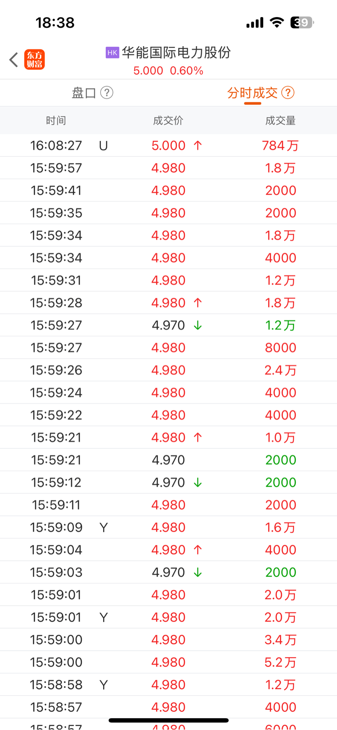Select the Y-marked trade at 15:59:09
The image size is (337, 730).
pos(168,527)
